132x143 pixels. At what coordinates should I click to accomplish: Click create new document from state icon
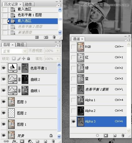coord(37,37)
